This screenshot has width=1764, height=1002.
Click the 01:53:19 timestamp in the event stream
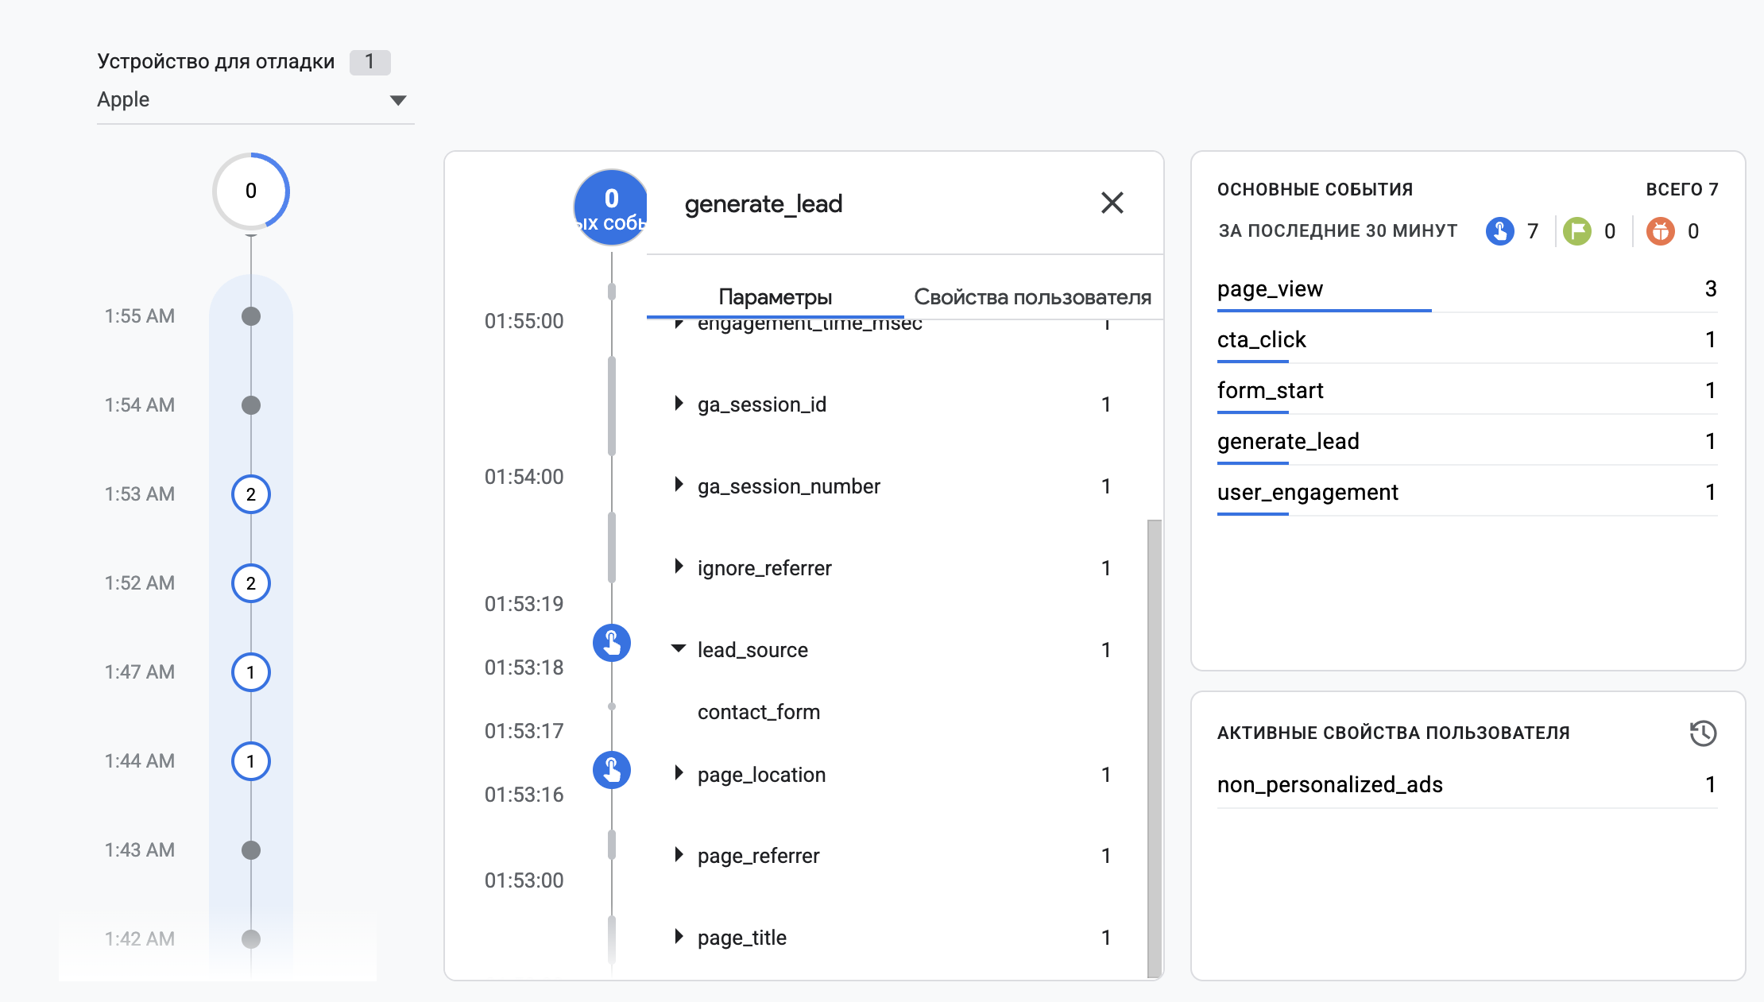pyautogui.click(x=524, y=604)
